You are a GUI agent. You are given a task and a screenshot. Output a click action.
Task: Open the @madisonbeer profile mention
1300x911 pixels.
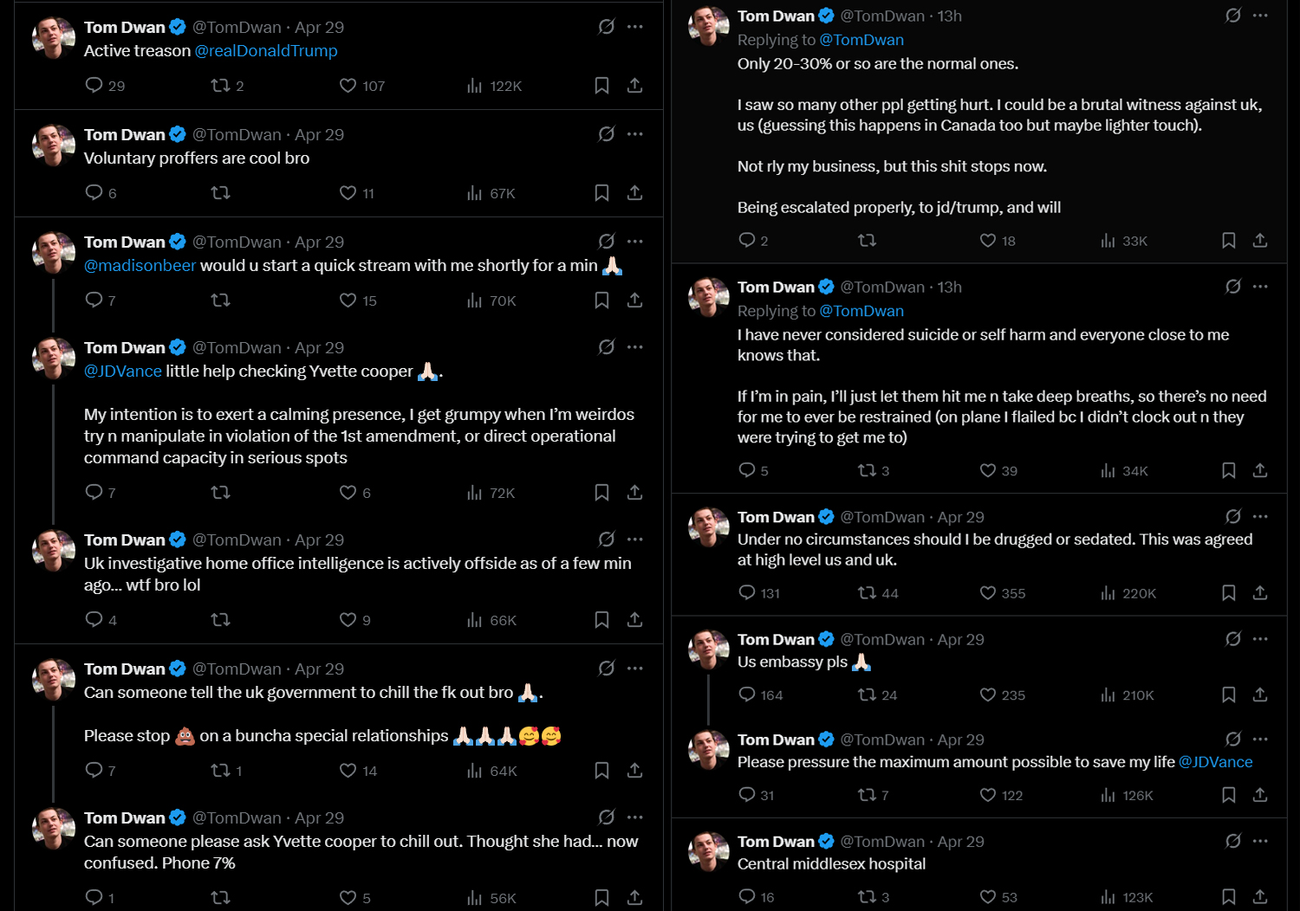point(140,266)
